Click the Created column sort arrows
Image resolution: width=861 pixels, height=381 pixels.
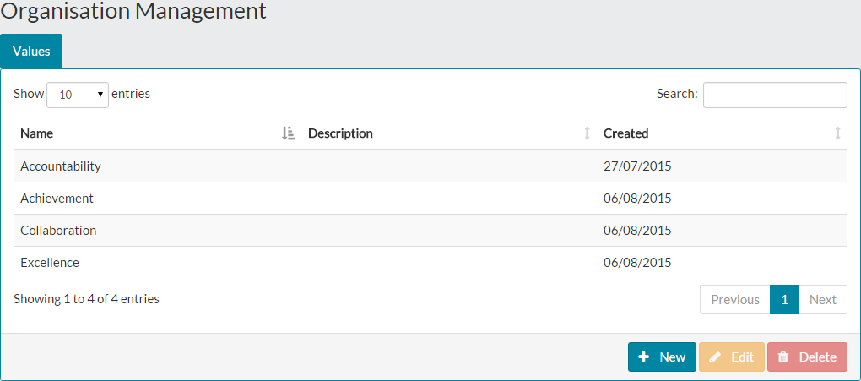click(x=837, y=133)
